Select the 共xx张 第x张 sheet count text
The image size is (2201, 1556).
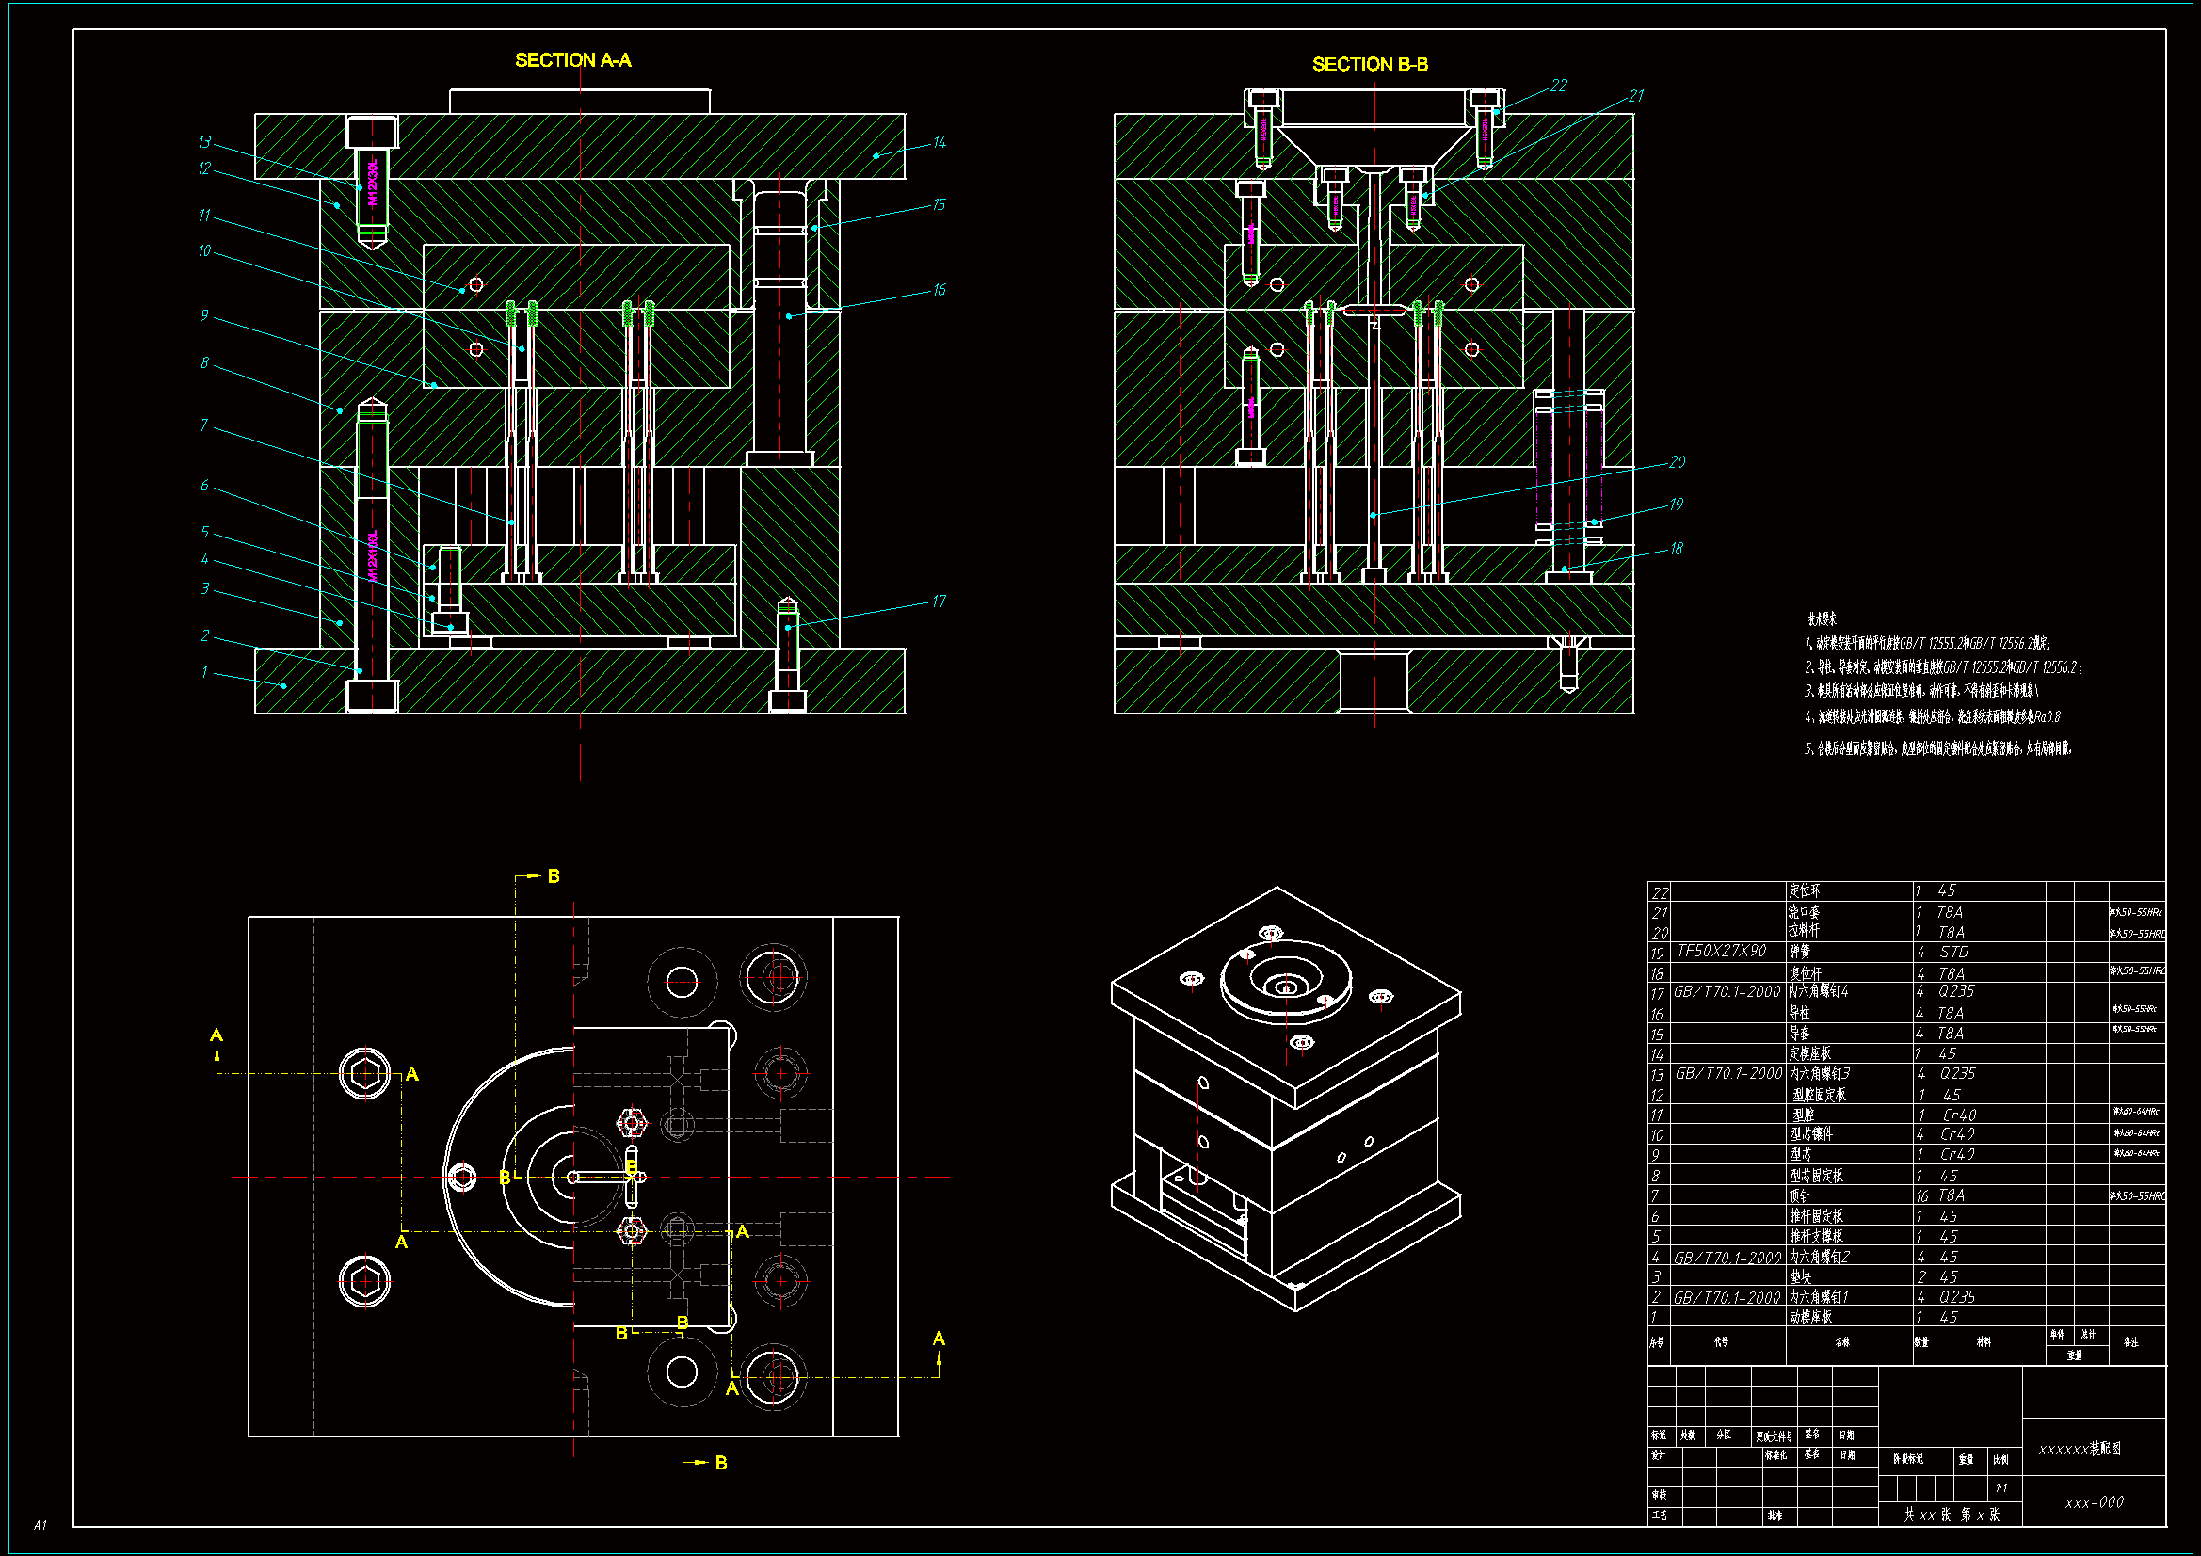coord(1951,1515)
